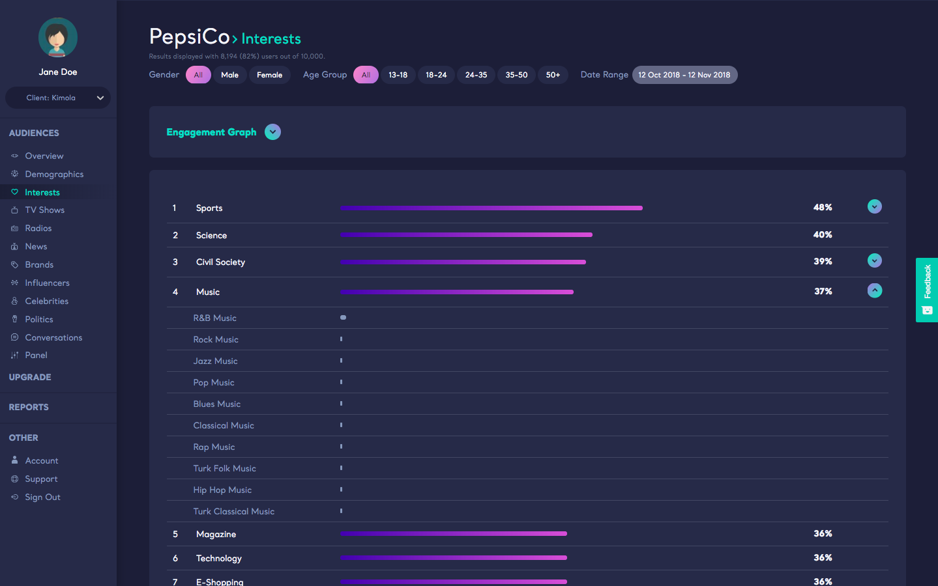
Task: Open TV Shows section
Action: pos(45,210)
